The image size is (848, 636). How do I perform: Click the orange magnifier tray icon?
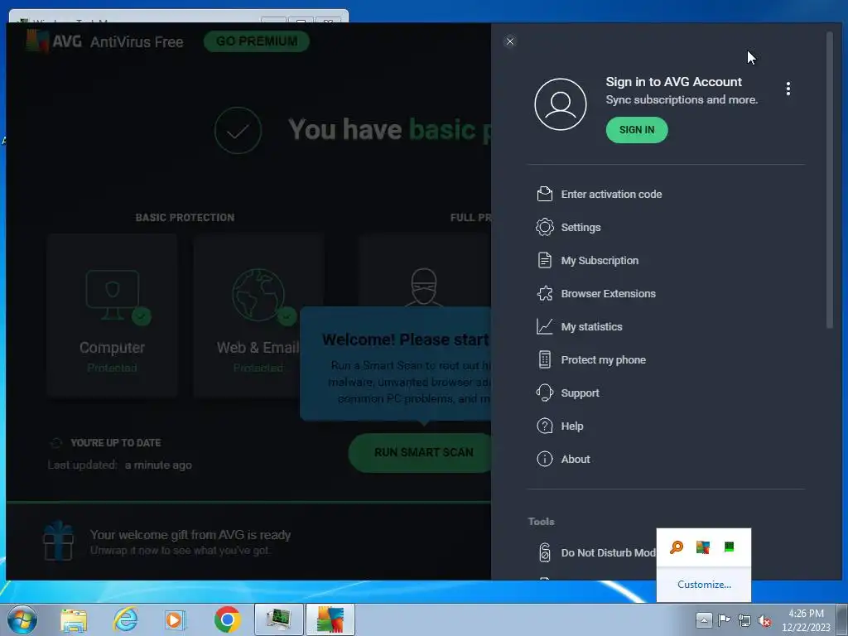click(x=676, y=547)
